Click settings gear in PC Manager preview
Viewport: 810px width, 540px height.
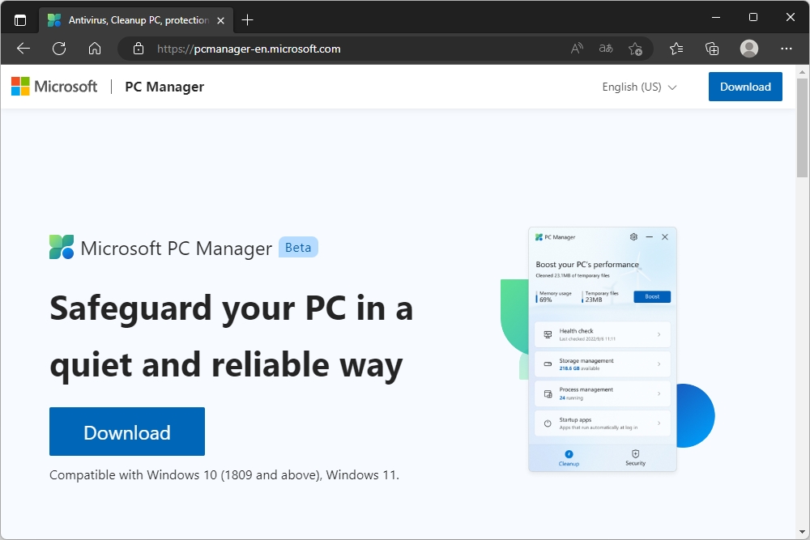(633, 237)
